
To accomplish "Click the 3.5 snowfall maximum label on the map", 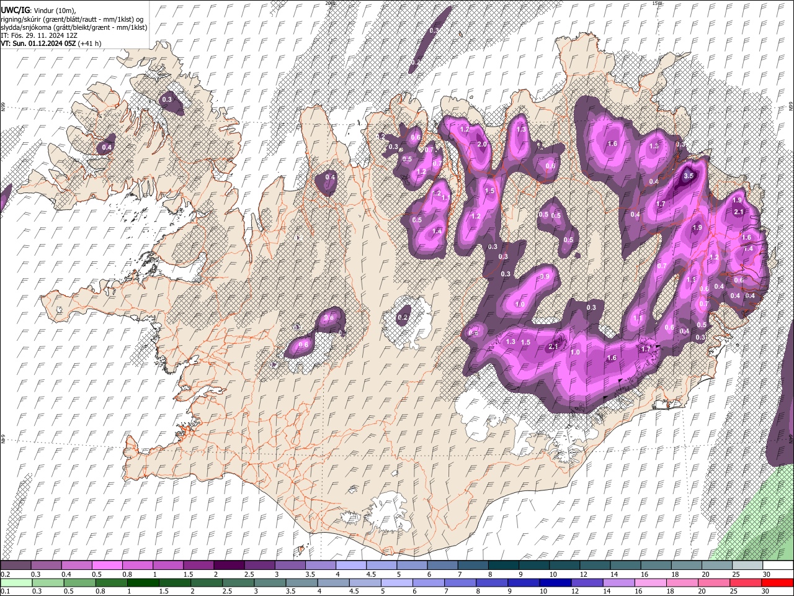I will pyautogui.click(x=689, y=176).
